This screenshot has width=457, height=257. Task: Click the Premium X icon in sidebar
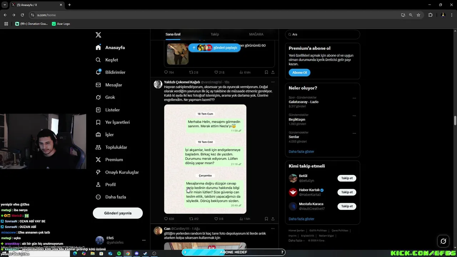99,160
